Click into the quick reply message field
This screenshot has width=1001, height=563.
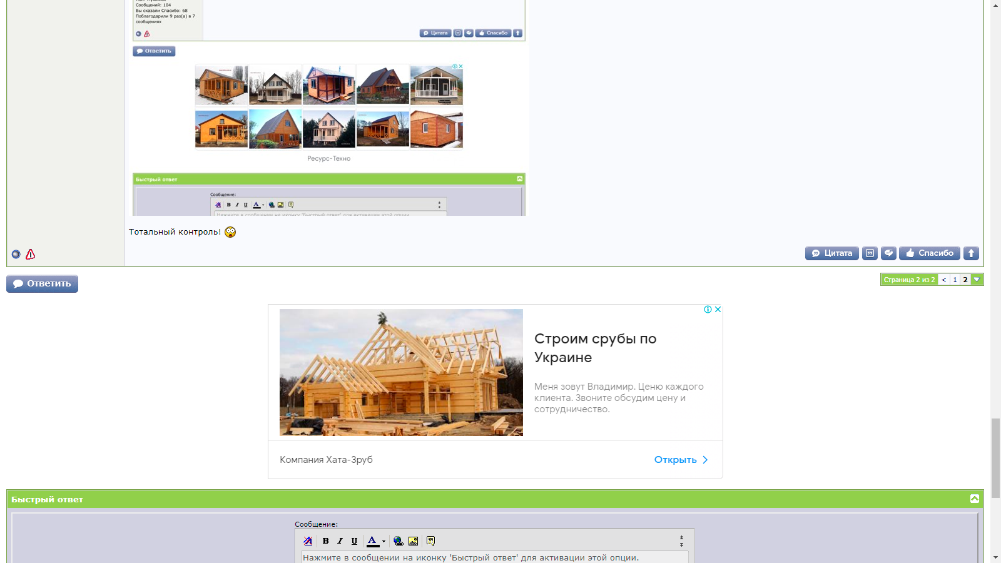click(x=494, y=557)
